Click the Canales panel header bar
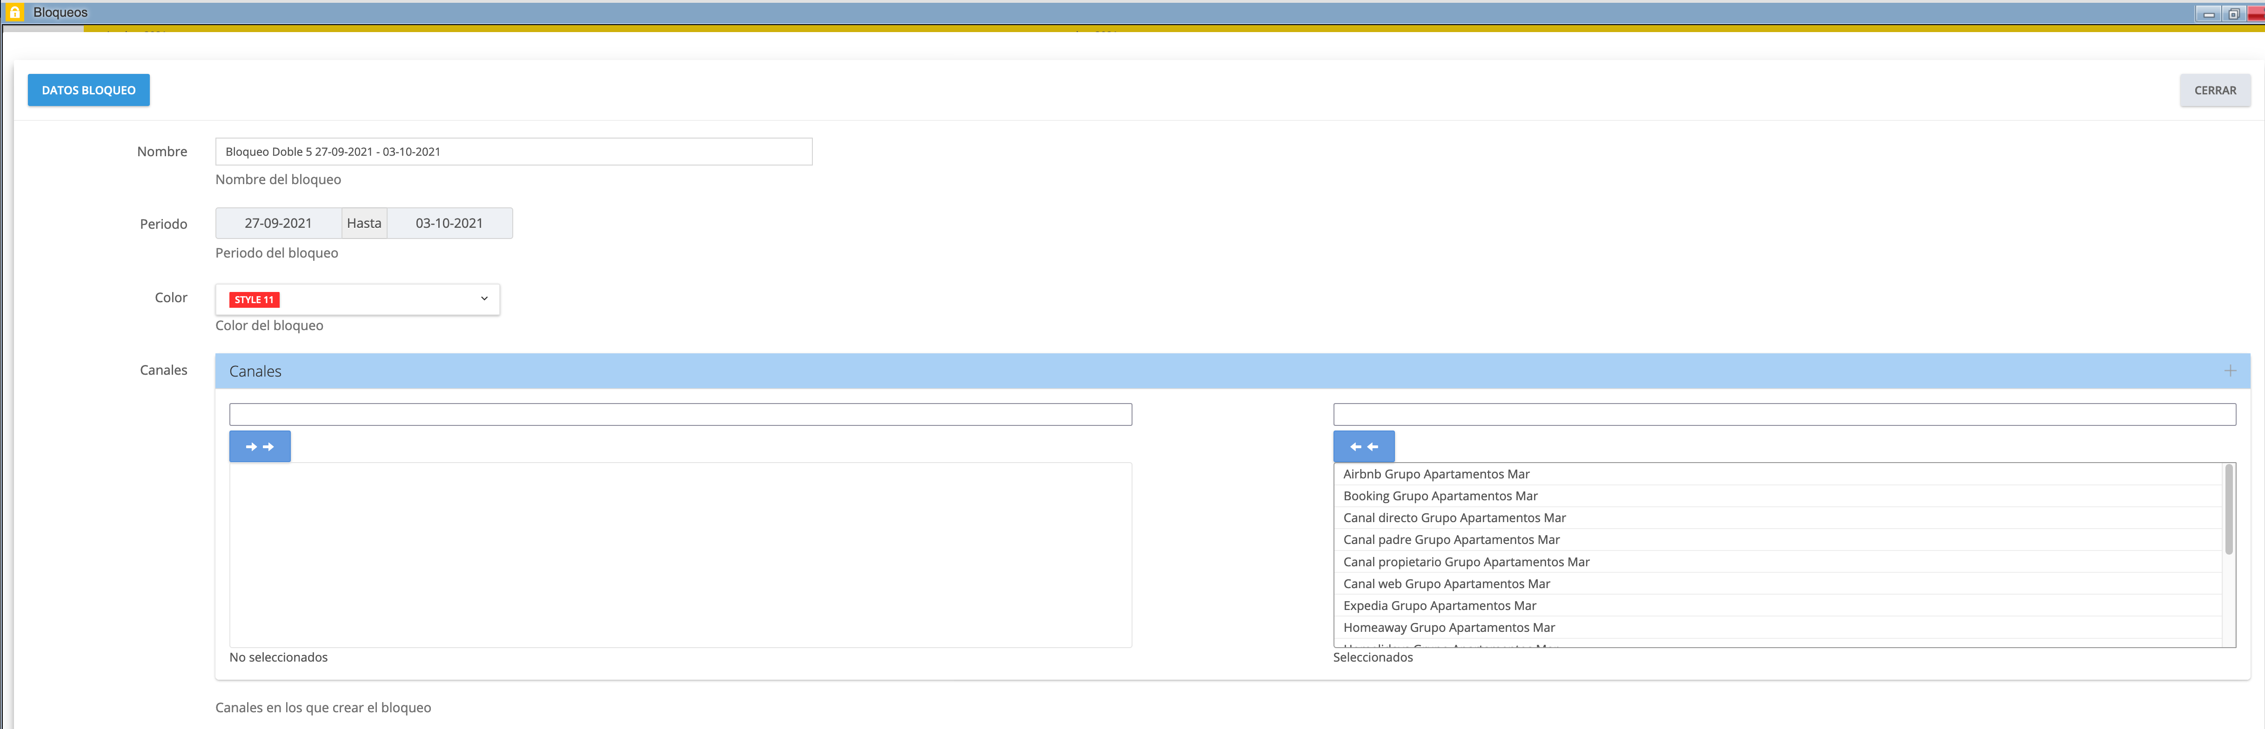This screenshot has width=2265, height=729. pos(1231,371)
